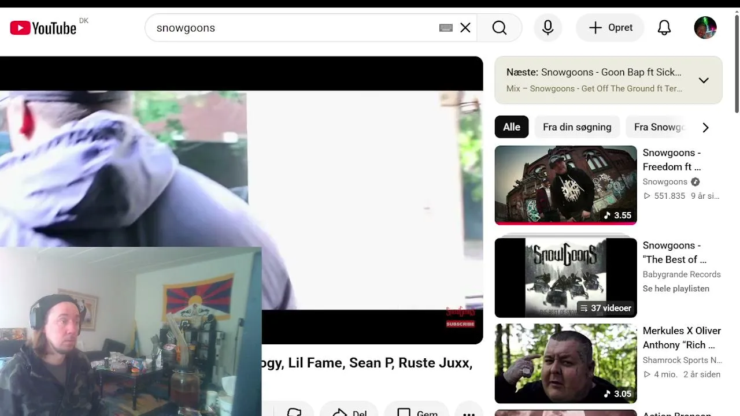
Task: Start voice search with the microphone
Action: coord(548,28)
